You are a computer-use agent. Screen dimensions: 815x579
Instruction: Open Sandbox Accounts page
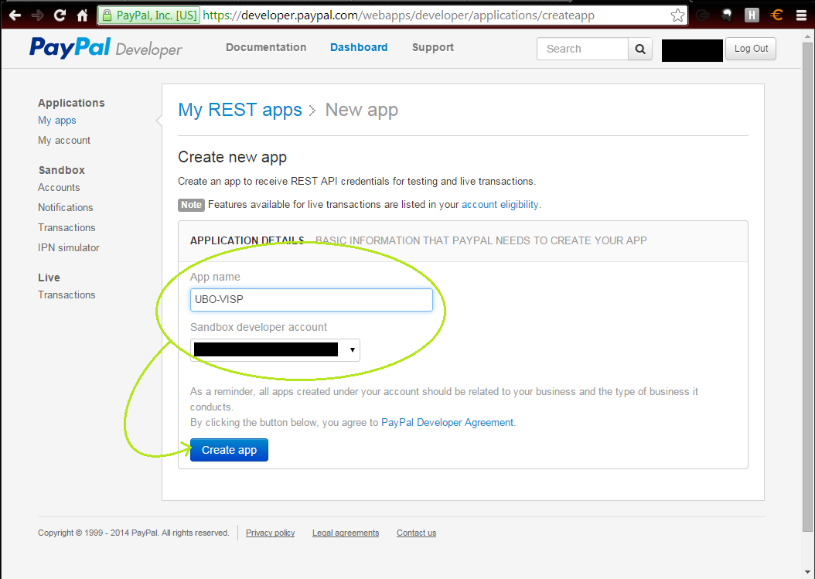coord(59,187)
